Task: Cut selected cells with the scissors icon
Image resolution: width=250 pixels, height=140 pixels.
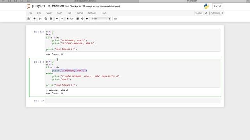Action: pyautogui.click(x=40, y=19)
